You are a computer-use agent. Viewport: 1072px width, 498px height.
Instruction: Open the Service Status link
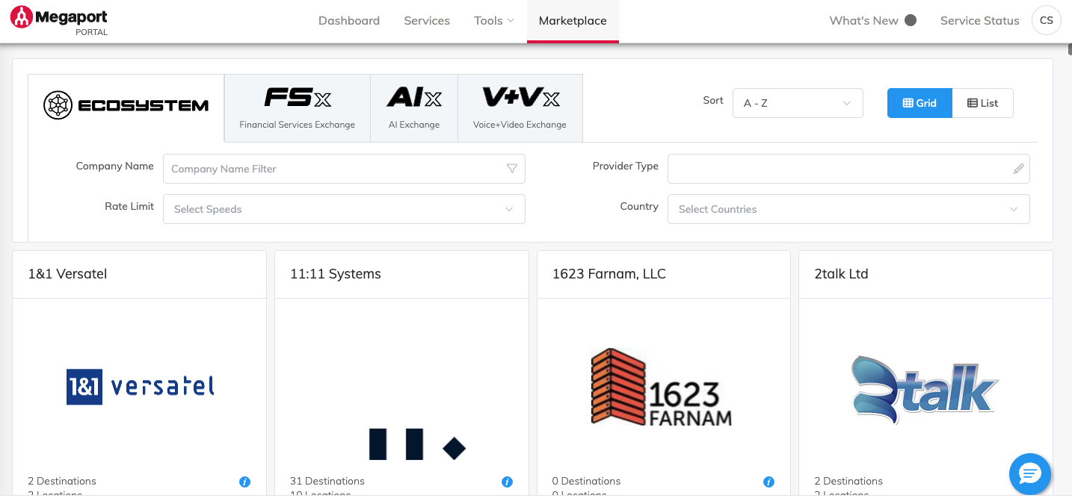point(980,21)
